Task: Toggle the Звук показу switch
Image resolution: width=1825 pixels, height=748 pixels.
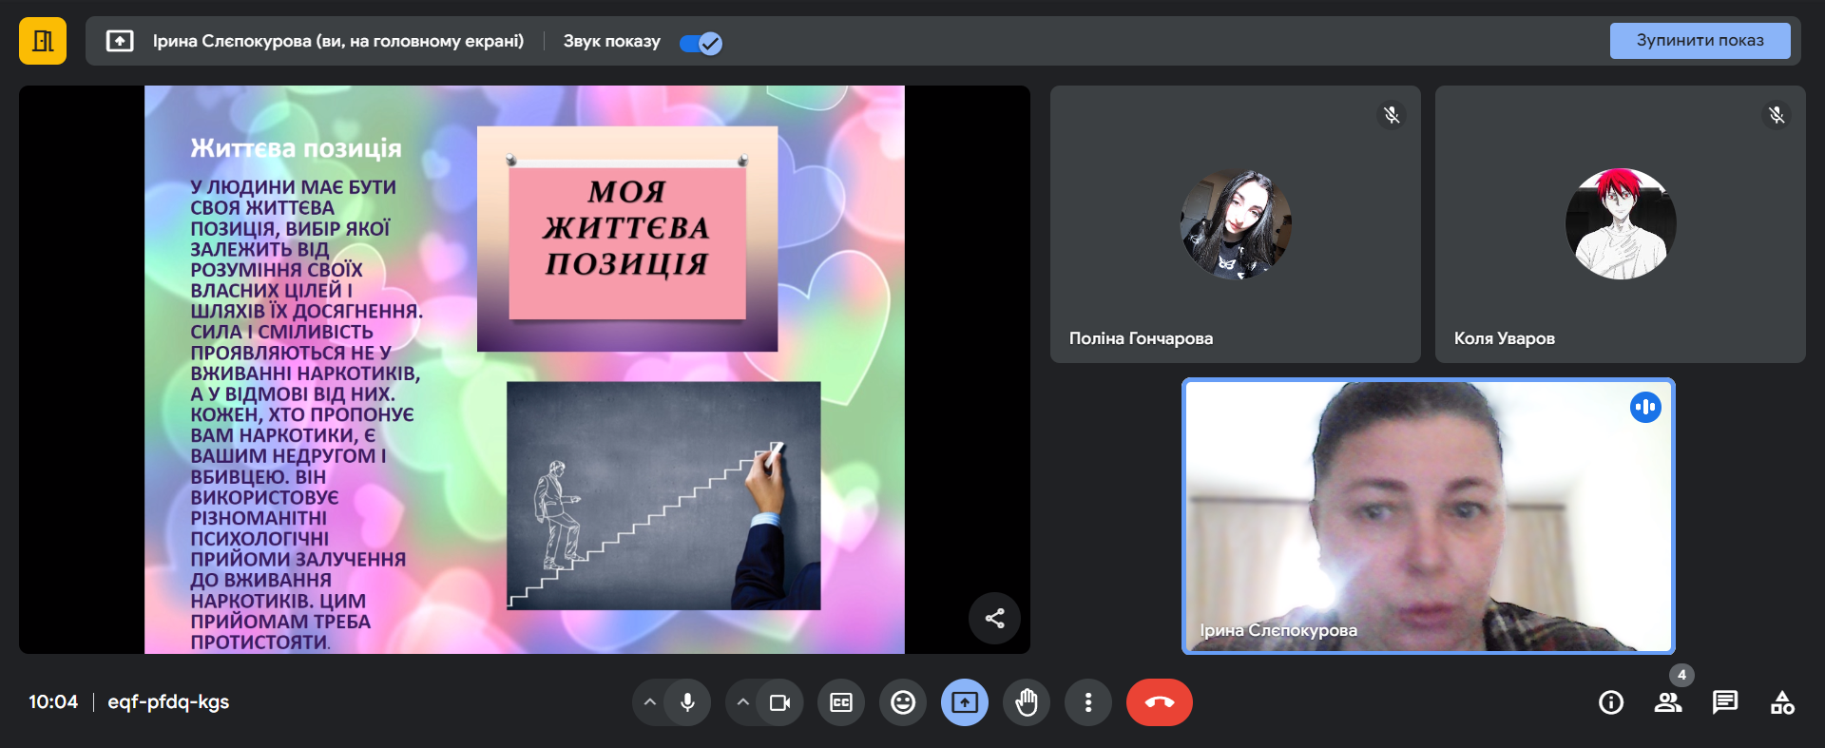Action: tap(701, 43)
